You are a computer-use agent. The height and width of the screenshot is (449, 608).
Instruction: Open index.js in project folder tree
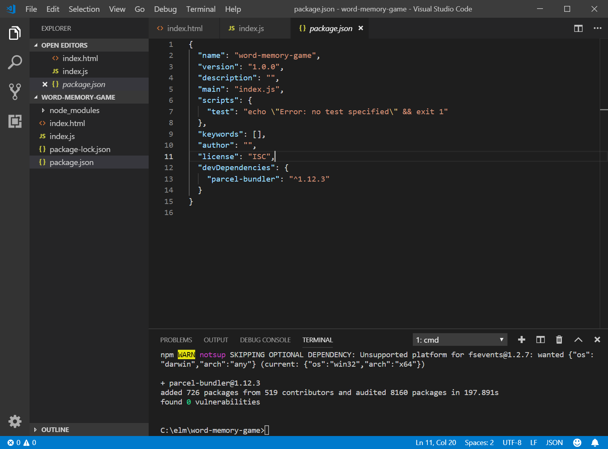coord(89,136)
